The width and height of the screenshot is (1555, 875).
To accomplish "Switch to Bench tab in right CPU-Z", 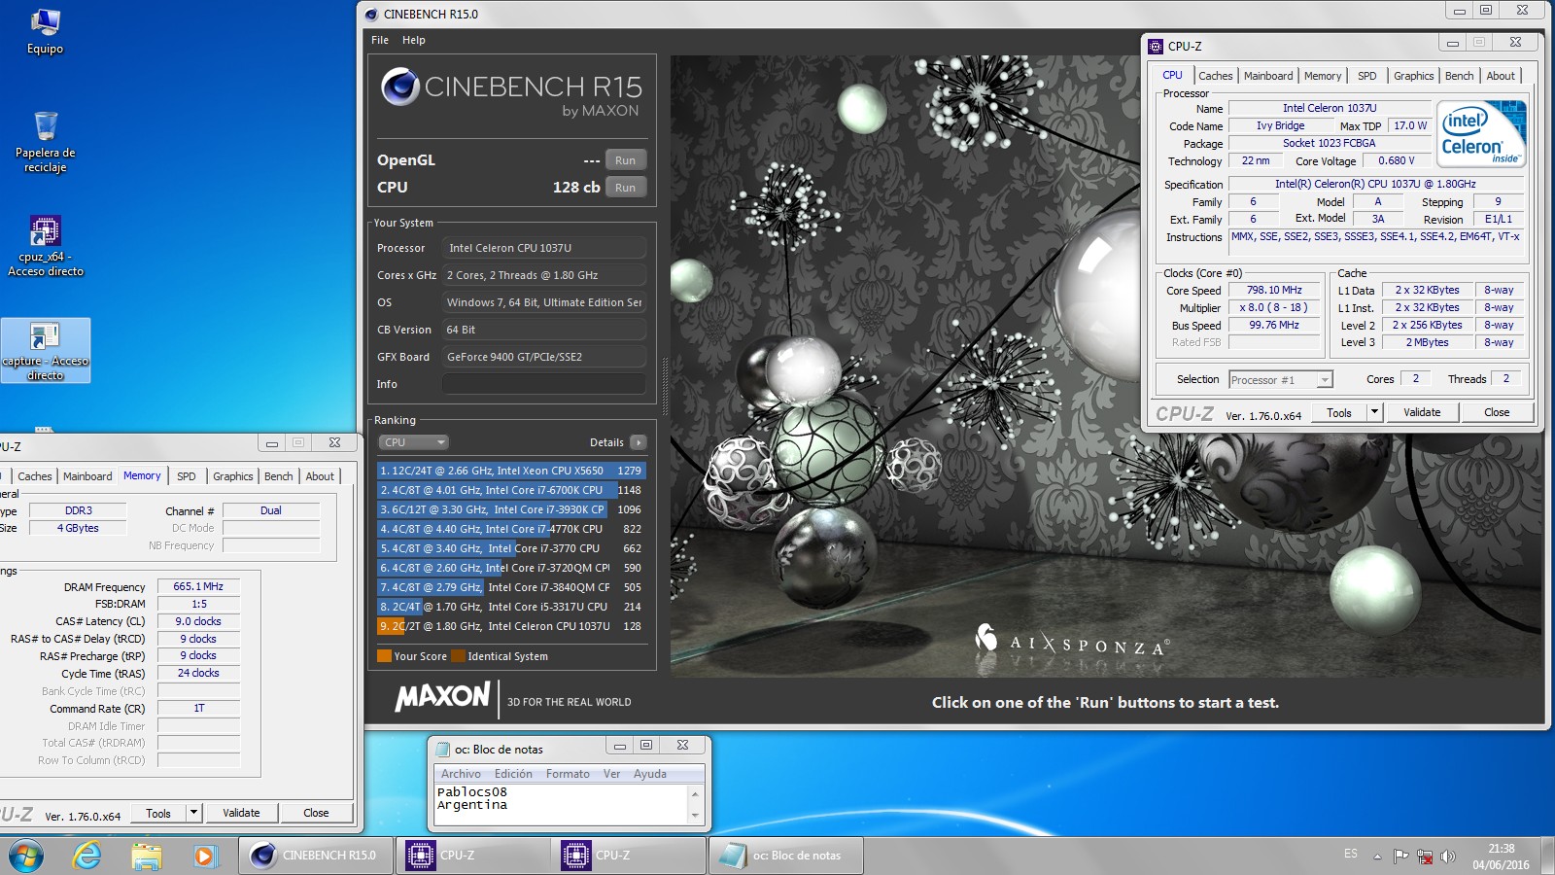I will (x=1459, y=76).
